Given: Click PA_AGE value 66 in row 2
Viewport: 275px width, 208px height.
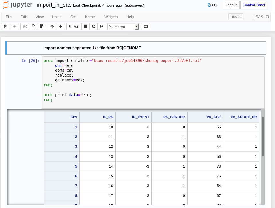Looking at the screenshot, I should point(219,137).
